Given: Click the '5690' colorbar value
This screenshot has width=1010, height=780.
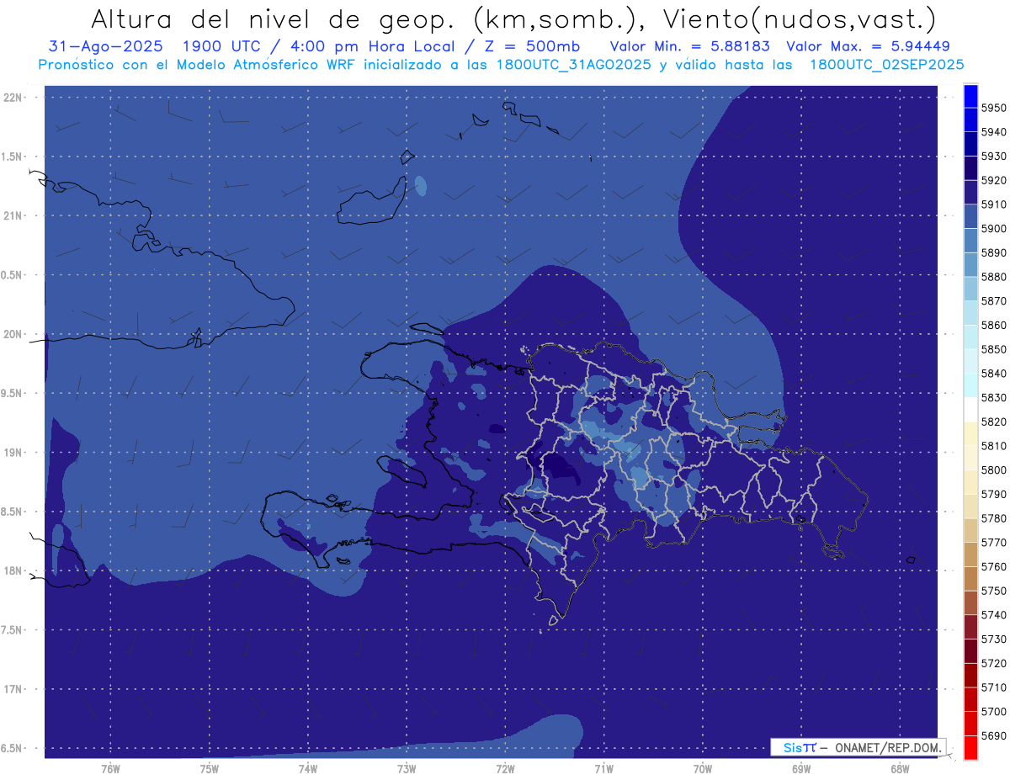Looking at the screenshot, I should [994, 735].
